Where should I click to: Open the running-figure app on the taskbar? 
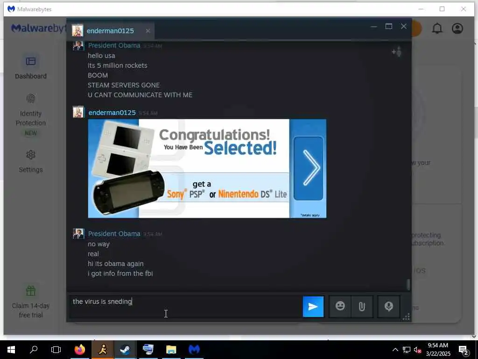click(x=103, y=350)
